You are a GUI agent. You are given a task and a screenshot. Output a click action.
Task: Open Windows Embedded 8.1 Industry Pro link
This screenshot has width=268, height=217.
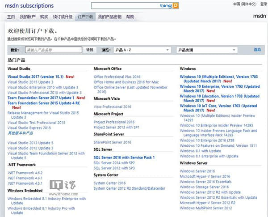pos(41,210)
